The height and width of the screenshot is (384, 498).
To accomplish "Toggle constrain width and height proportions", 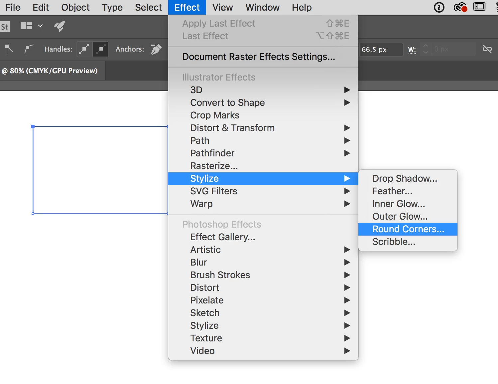I will tap(487, 49).
